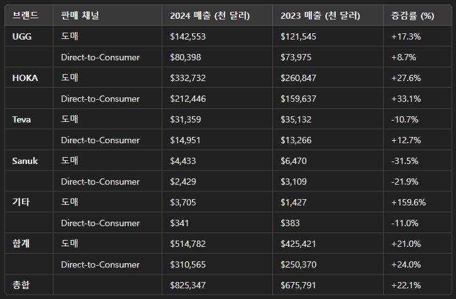
Task: Click the $35,132 Teva 2023 cell
Action: [x=296, y=119]
